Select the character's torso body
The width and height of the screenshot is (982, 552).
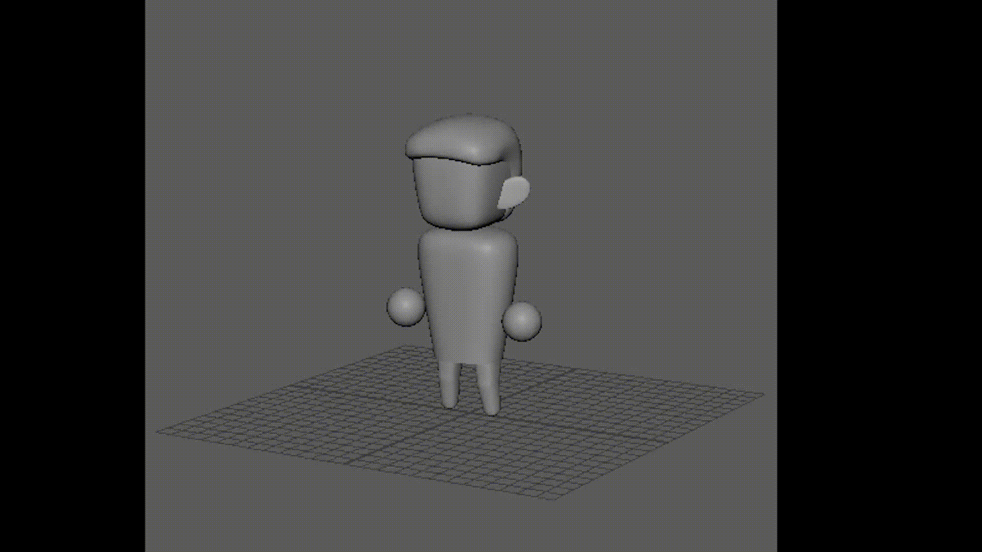tap(466, 296)
